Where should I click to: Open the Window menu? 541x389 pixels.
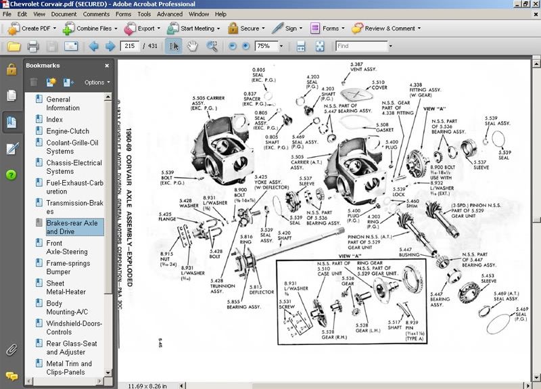(198, 14)
